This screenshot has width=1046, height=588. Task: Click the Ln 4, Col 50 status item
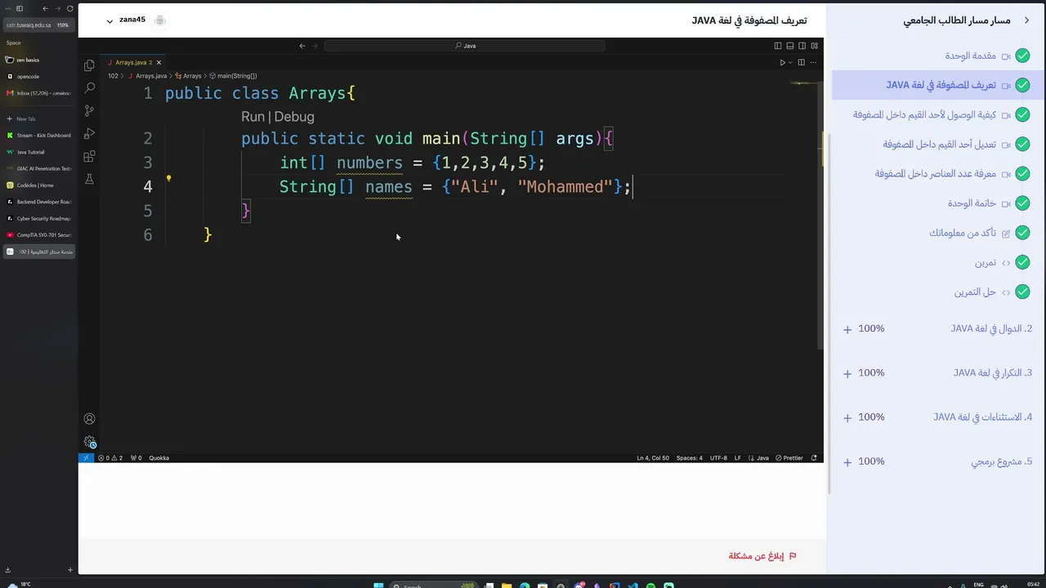coord(653,458)
